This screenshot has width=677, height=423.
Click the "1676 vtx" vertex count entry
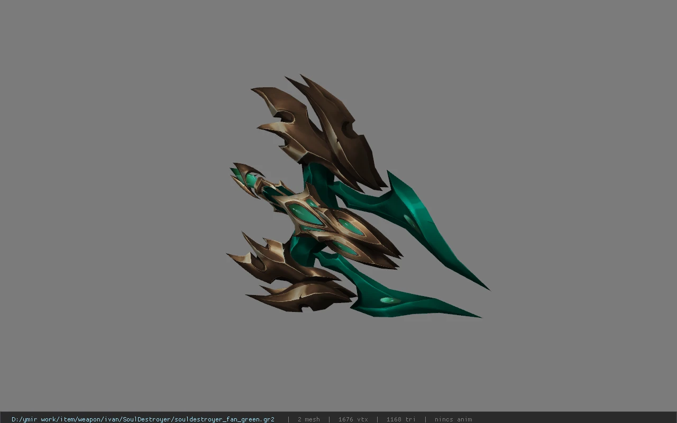pyautogui.click(x=353, y=419)
